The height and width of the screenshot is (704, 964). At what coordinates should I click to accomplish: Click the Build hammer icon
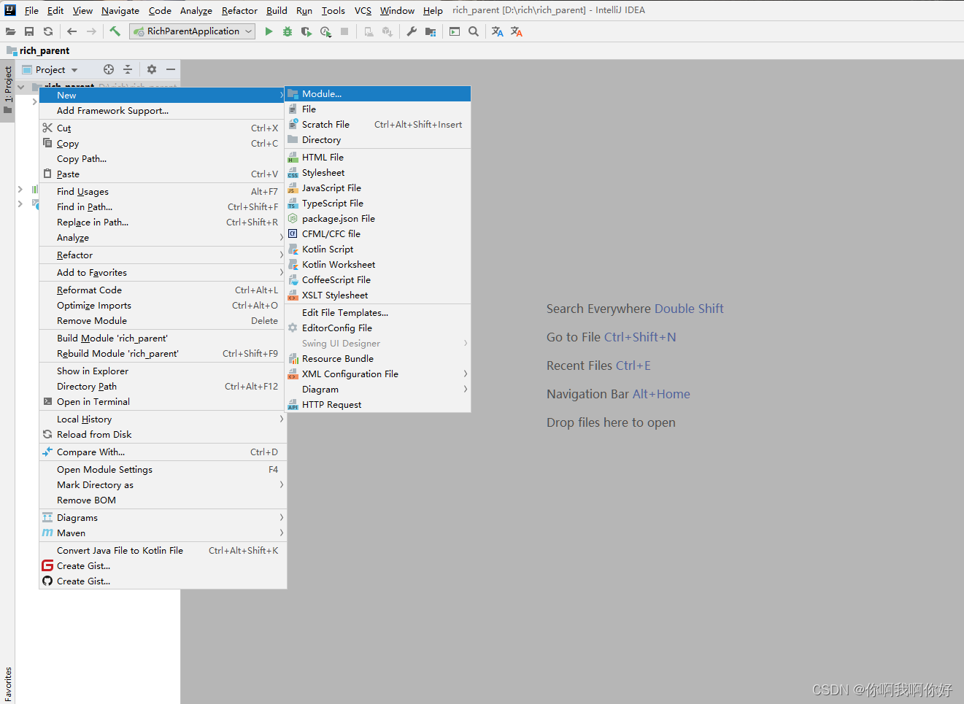(115, 31)
